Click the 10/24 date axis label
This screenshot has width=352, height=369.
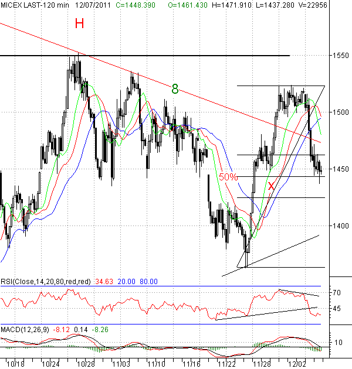(50, 364)
